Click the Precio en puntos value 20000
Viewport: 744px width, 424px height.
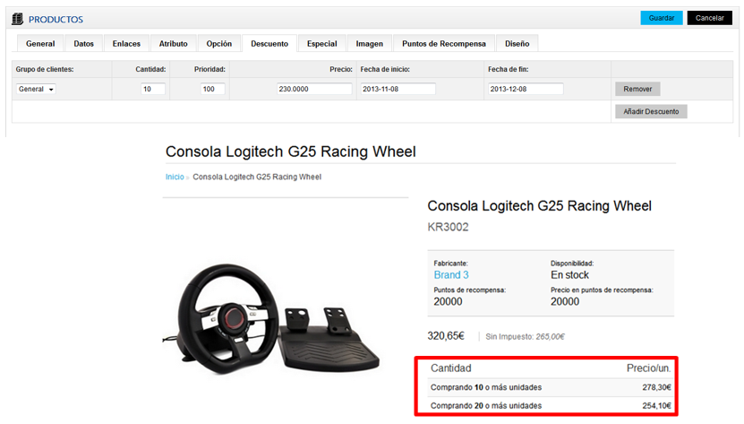pos(565,302)
